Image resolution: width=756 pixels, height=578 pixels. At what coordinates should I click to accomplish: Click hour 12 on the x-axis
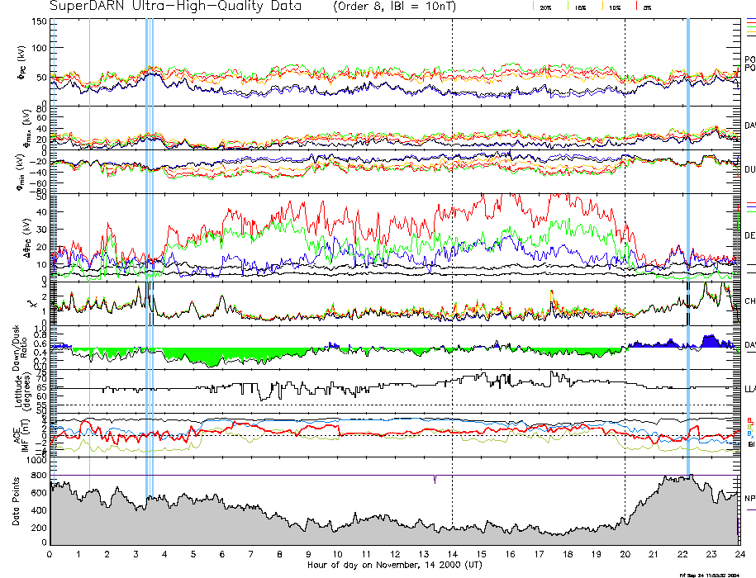(x=395, y=553)
